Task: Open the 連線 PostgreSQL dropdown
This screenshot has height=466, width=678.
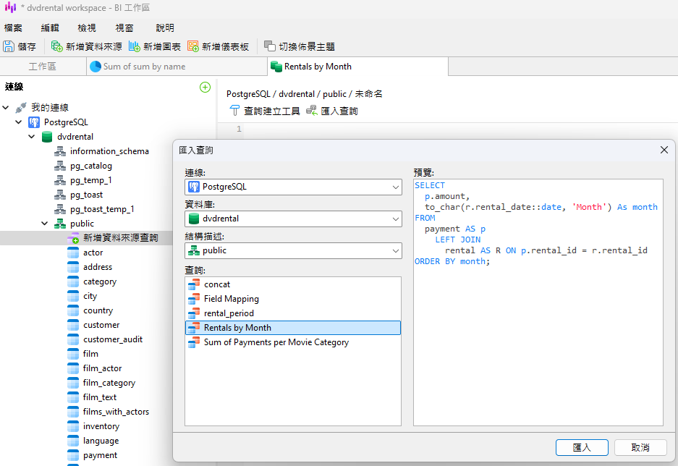Action: [293, 187]
